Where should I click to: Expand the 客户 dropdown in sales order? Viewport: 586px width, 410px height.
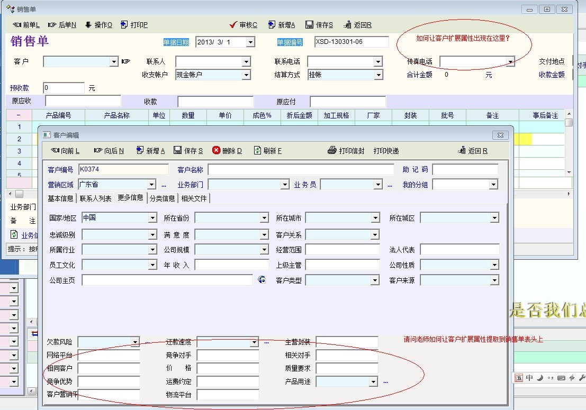click(114, 62)
